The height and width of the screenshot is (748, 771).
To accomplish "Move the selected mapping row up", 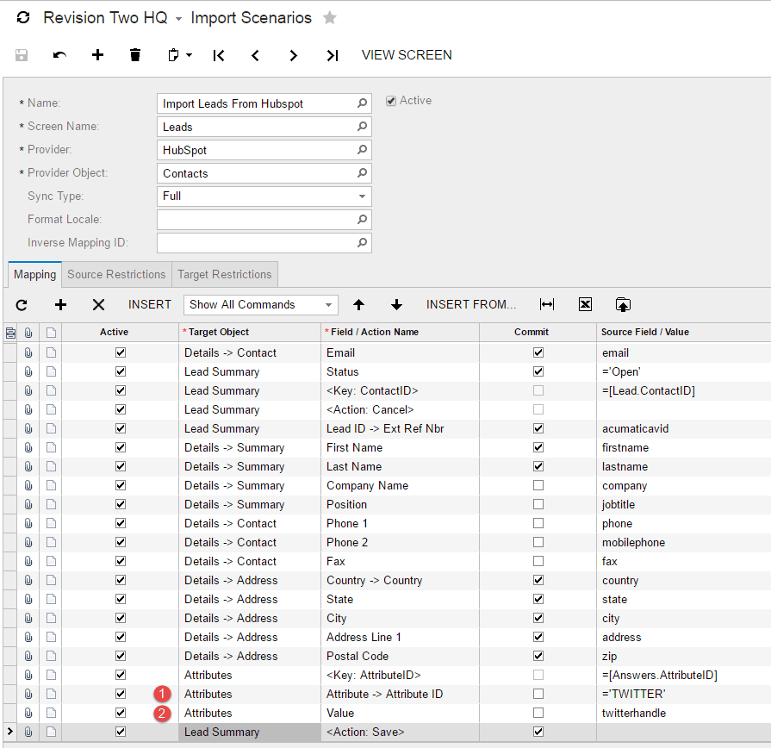I will [x=358, y=304].
